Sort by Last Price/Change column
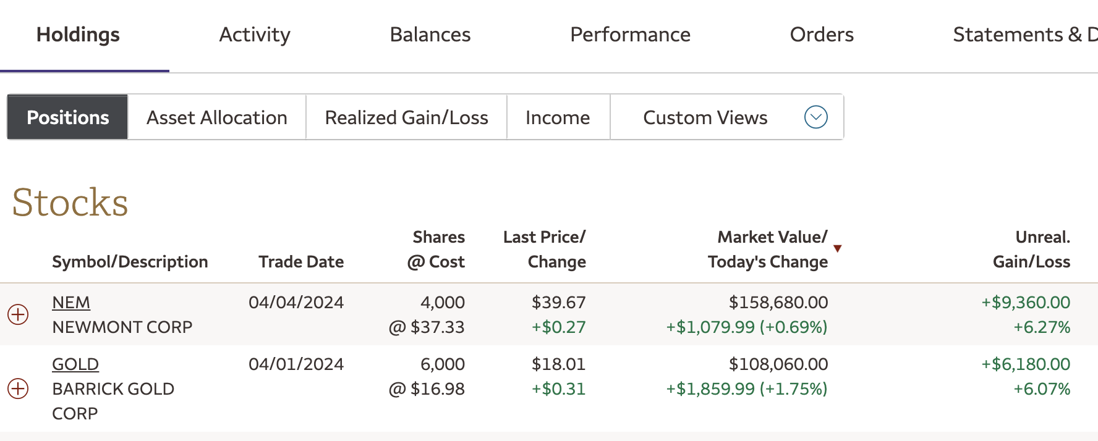The height and width of the screenshot is (441, 1098). pyautogui.click(x=545, y=250)
